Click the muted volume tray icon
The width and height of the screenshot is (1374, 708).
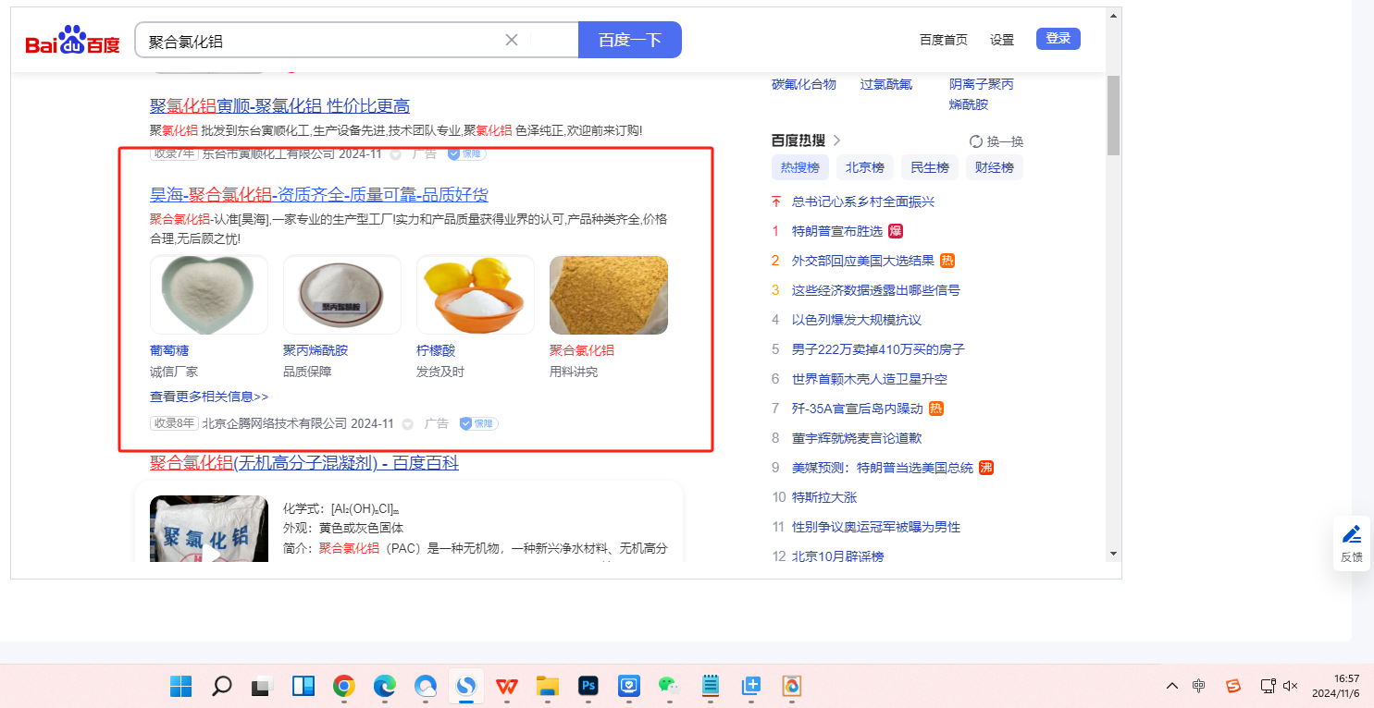pos(1291,686)
